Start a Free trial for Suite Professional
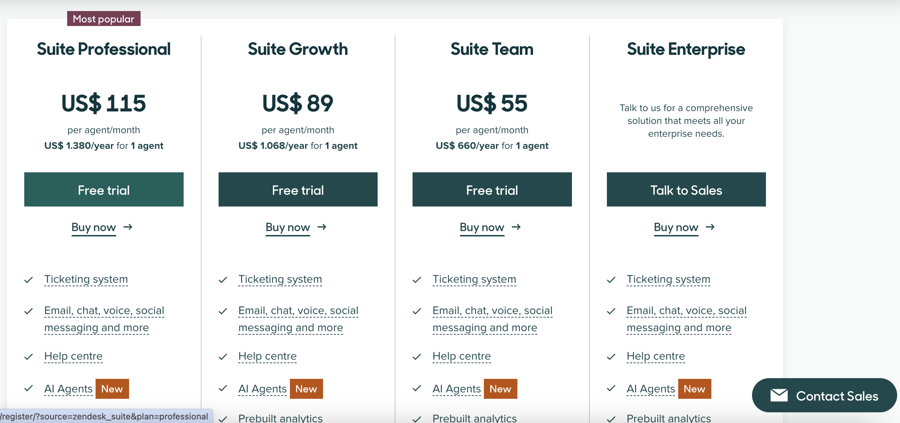 click(103, 190)
